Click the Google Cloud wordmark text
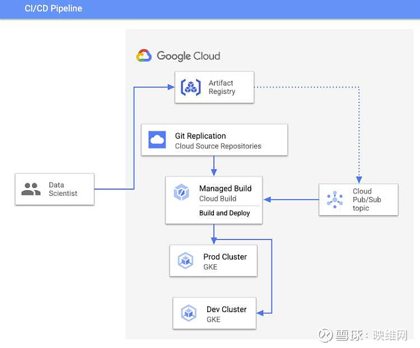The height and width of the screenshot is (348, 420). tap(188, 56)
